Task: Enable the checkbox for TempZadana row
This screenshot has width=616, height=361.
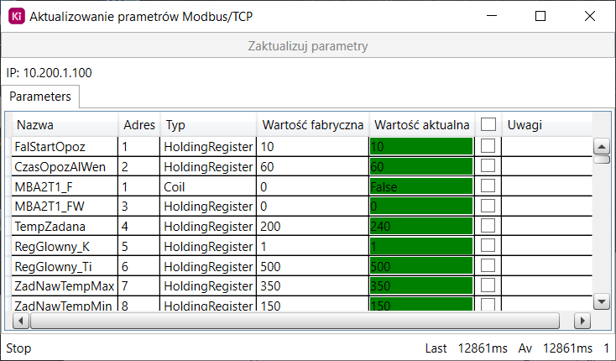Action: [x=488, y=226]
